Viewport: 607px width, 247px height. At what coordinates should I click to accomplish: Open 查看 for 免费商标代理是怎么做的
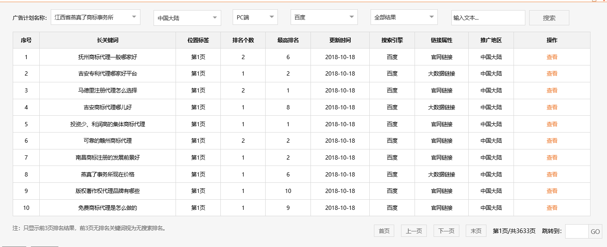552,207
